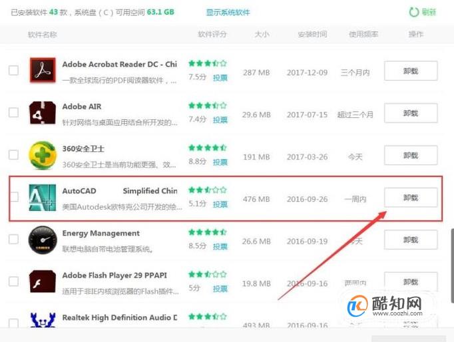Click the 29.6 MB size value

256,114
